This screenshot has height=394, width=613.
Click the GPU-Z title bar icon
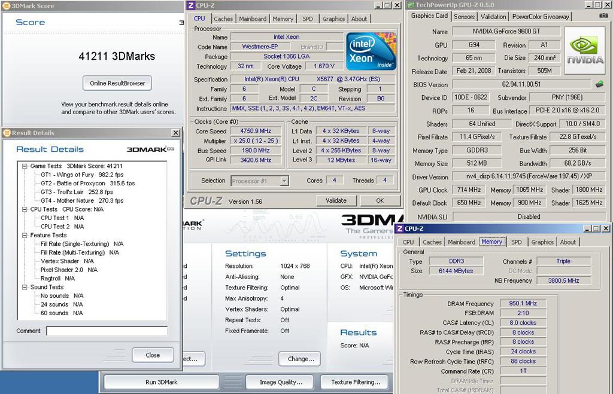411,5
